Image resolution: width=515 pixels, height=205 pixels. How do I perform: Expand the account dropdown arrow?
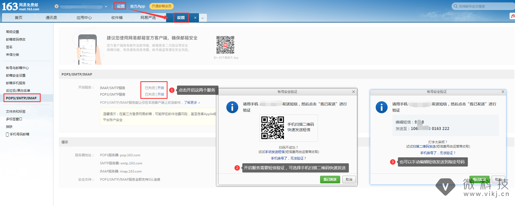click(x=106, y=6)
